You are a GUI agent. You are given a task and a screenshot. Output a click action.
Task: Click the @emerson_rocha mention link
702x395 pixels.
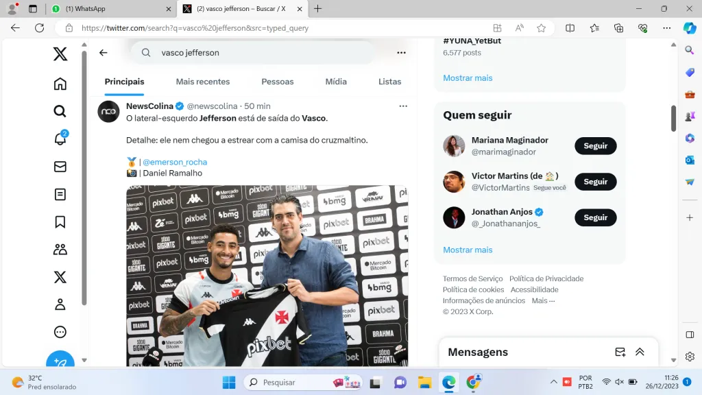[175, 163]
